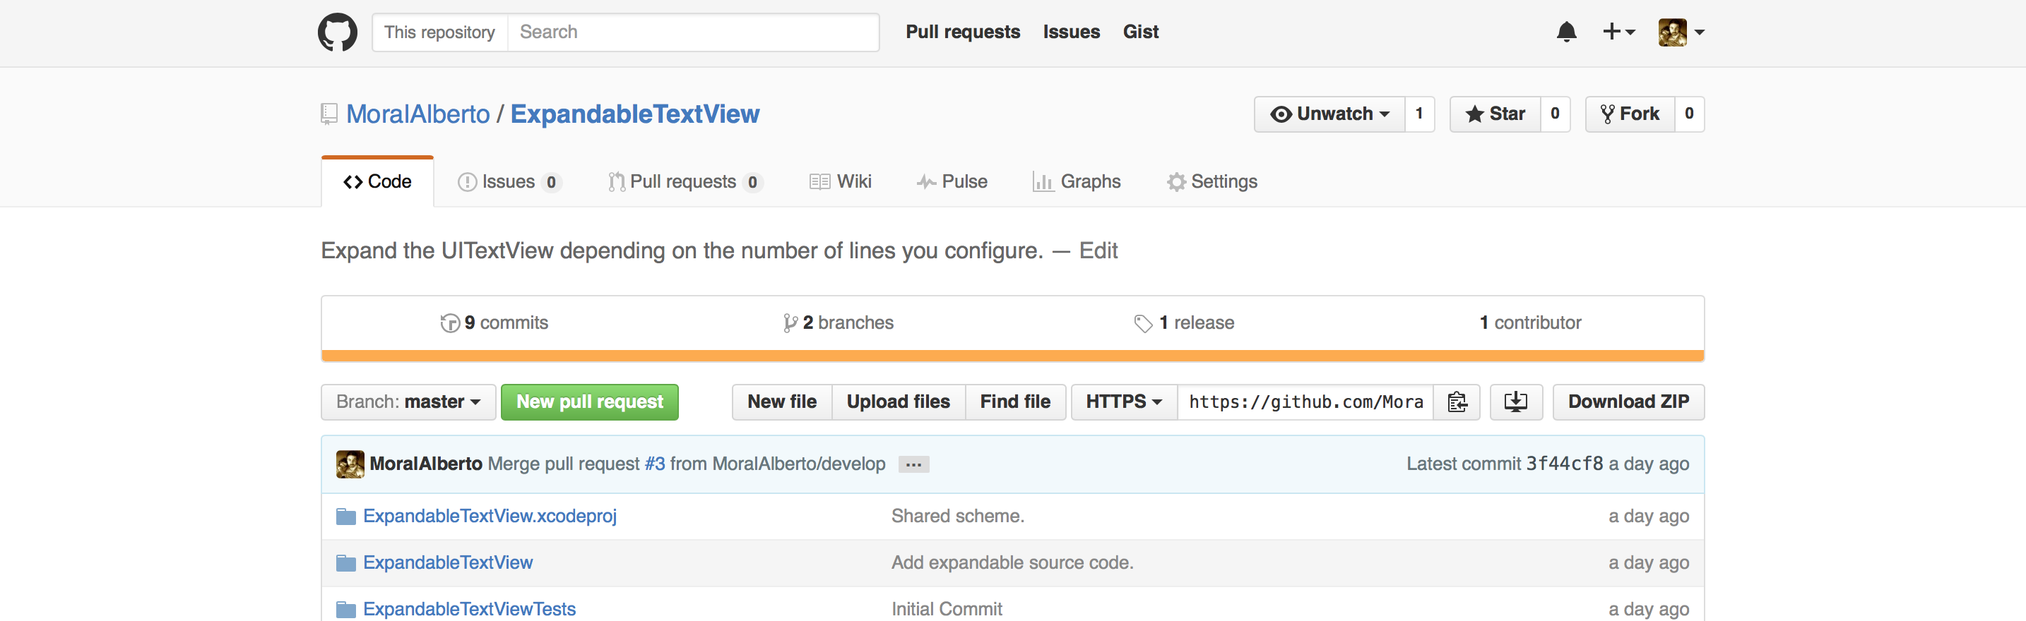This screenshot has height=621, width=2026.
Task: Click folder icon beside ExpandableTextViewTests
Action: [346, 609]
